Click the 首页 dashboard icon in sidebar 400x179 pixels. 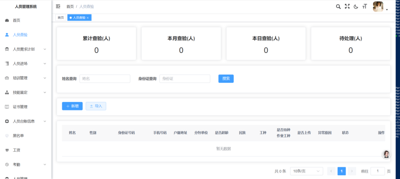click(7, 20)
